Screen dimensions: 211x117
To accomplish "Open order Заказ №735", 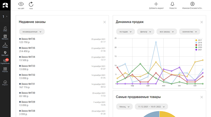I will (x=28, y=48).
